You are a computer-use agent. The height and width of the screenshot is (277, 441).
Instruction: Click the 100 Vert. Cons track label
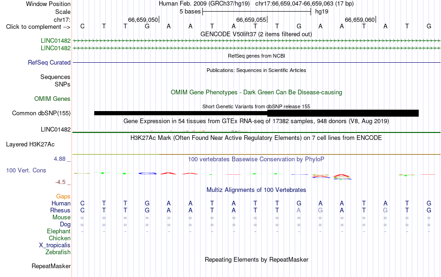[26, 170]
